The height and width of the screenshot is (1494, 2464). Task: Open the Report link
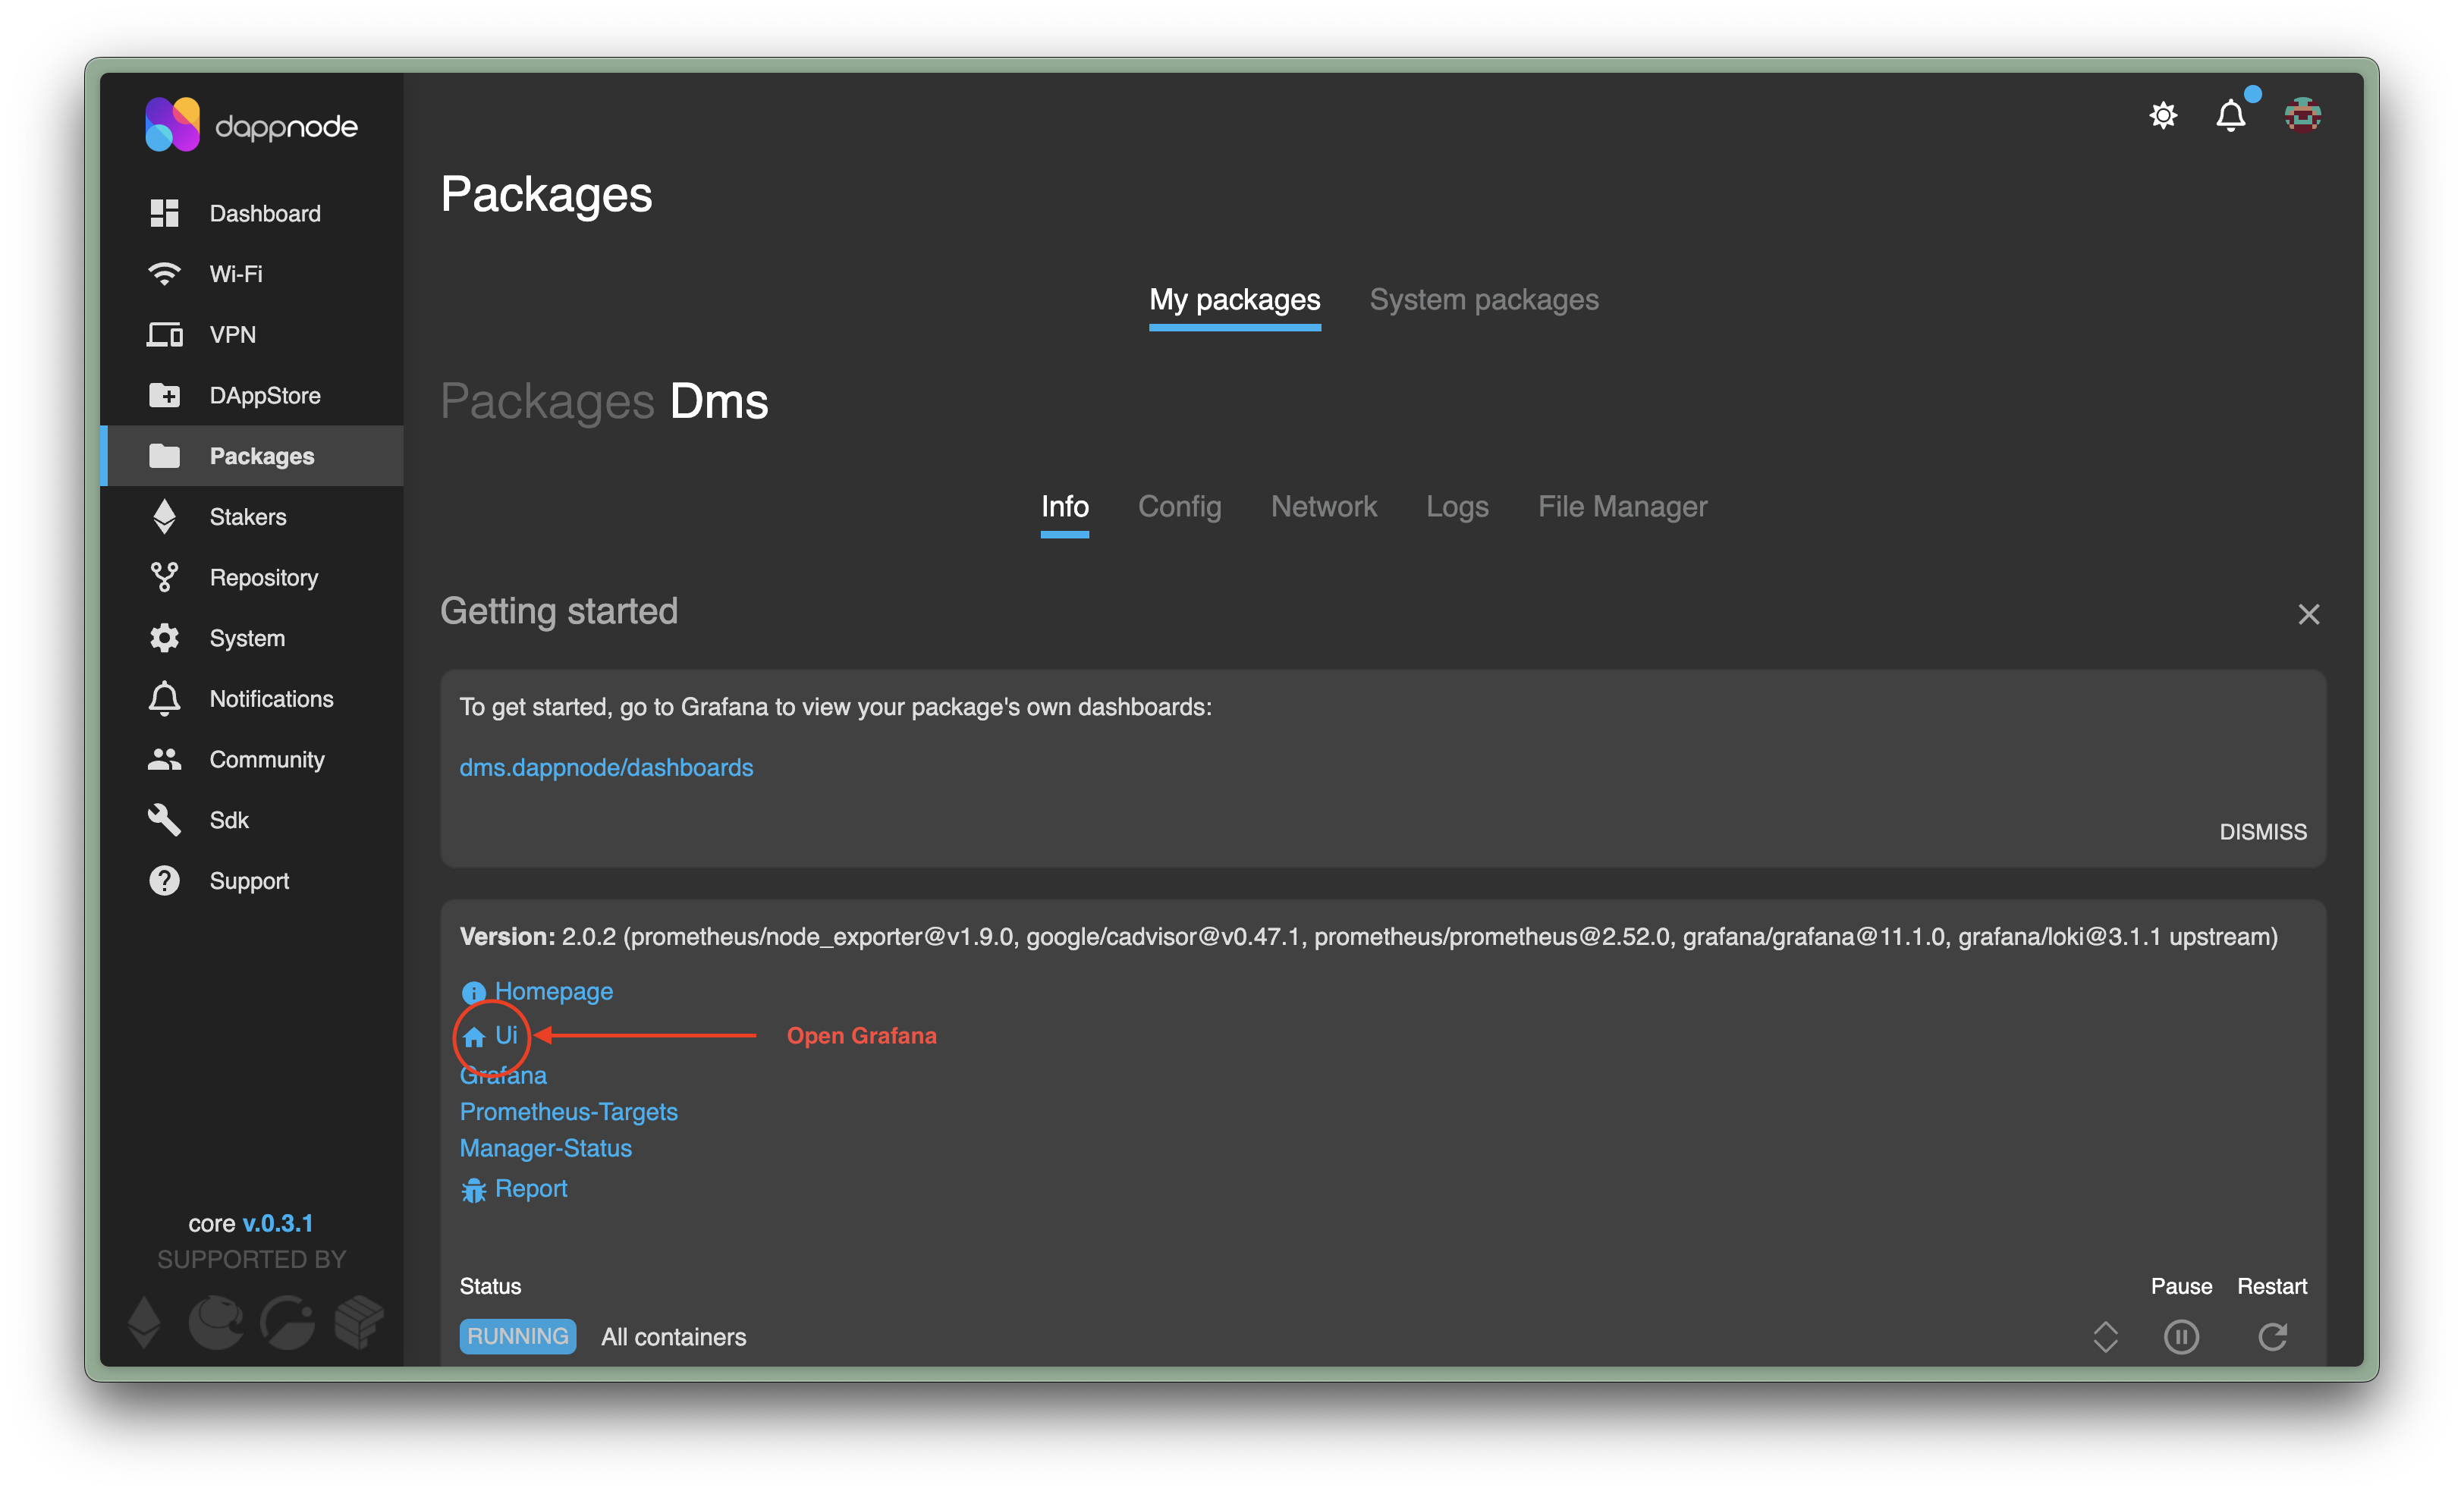point(531,1188)
